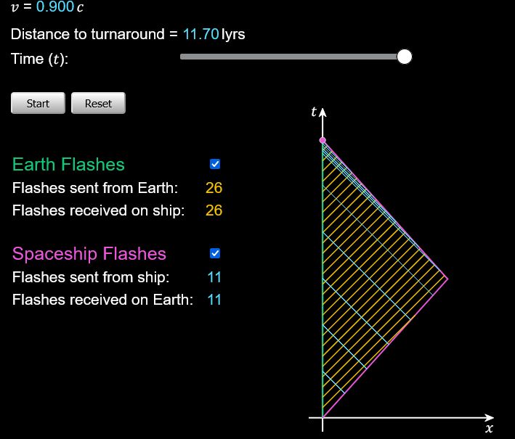The width and height of the screenshot is (515, 439).
Task: Click the t axis label on the diagram
Action: pos(314,112)
